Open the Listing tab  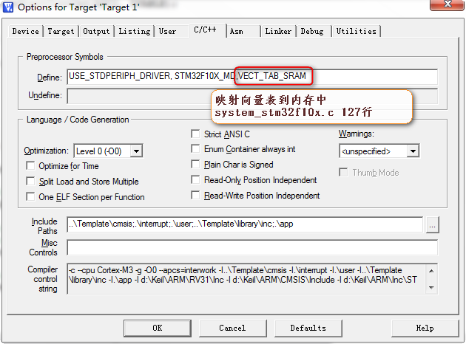[x=135, y=31]
